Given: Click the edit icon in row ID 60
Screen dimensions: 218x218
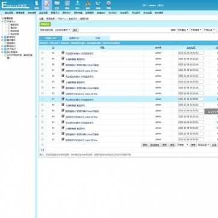Looking at the screenshot, I should click(x=63, y=52).
